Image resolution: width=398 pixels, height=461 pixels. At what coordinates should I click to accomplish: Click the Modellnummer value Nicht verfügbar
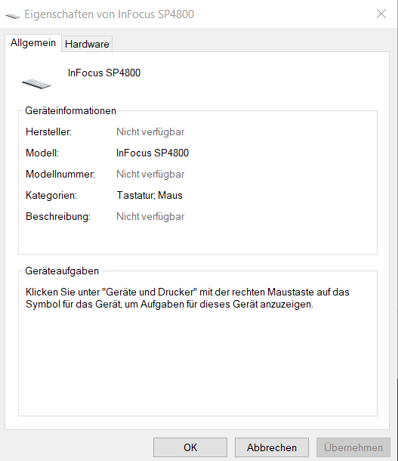[150, 175]
